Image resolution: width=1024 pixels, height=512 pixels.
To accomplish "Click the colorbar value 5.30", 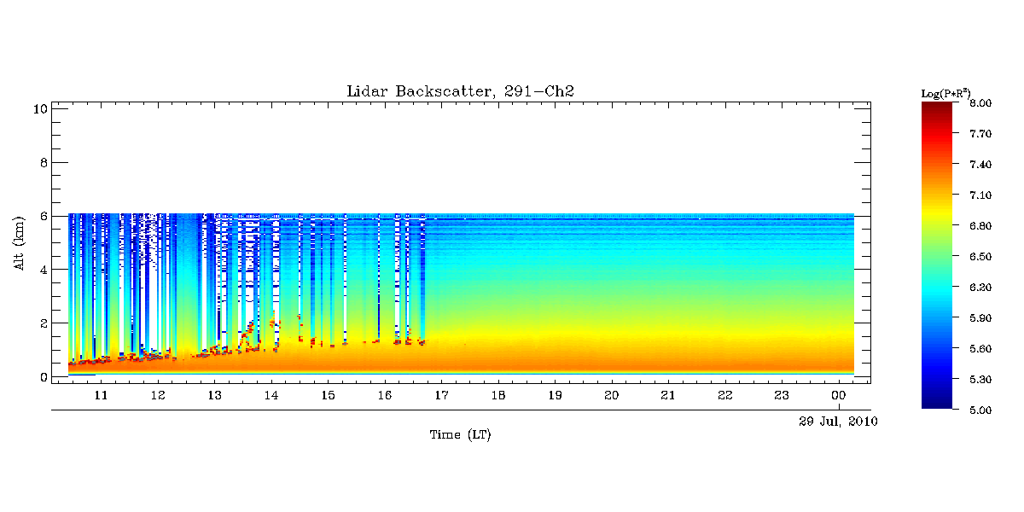I will coord(980,380).
